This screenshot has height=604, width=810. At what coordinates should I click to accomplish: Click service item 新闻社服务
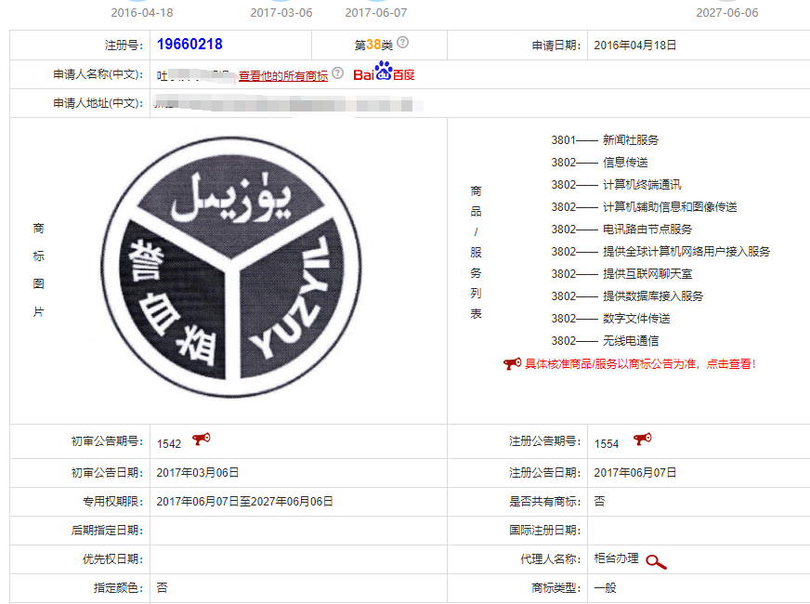pos(631,140)
